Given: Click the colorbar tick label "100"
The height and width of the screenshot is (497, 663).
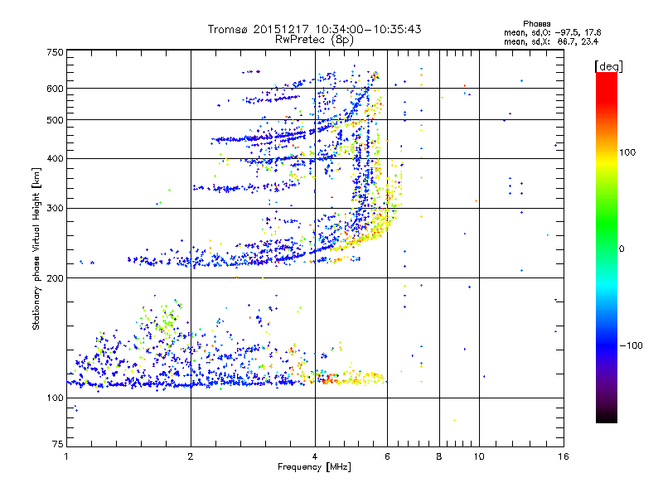Looking at the screenshot, I should coord(627,152).
